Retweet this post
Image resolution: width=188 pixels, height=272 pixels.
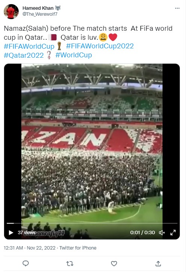[x=70, y=264]
